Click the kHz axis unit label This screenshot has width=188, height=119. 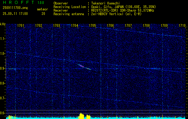[x=3, y=24]
